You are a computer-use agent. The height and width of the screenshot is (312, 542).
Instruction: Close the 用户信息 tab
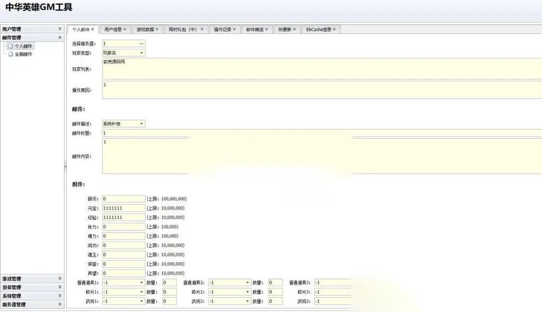pyautogui.click(x=125, y=29)
